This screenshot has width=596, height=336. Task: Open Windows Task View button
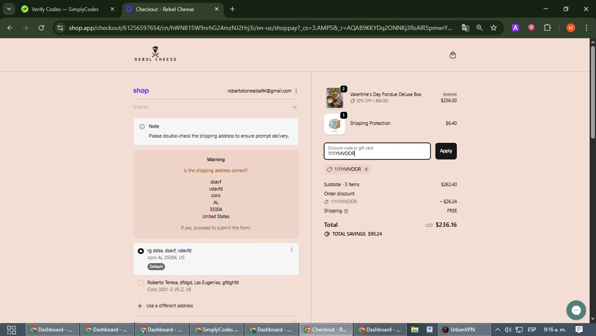(x=12, y=330)
